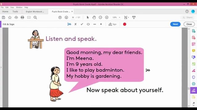This screenshot has height=110, width=197.
Task: Click the 'Listen and speak.' heading
Action: point(71,39)
